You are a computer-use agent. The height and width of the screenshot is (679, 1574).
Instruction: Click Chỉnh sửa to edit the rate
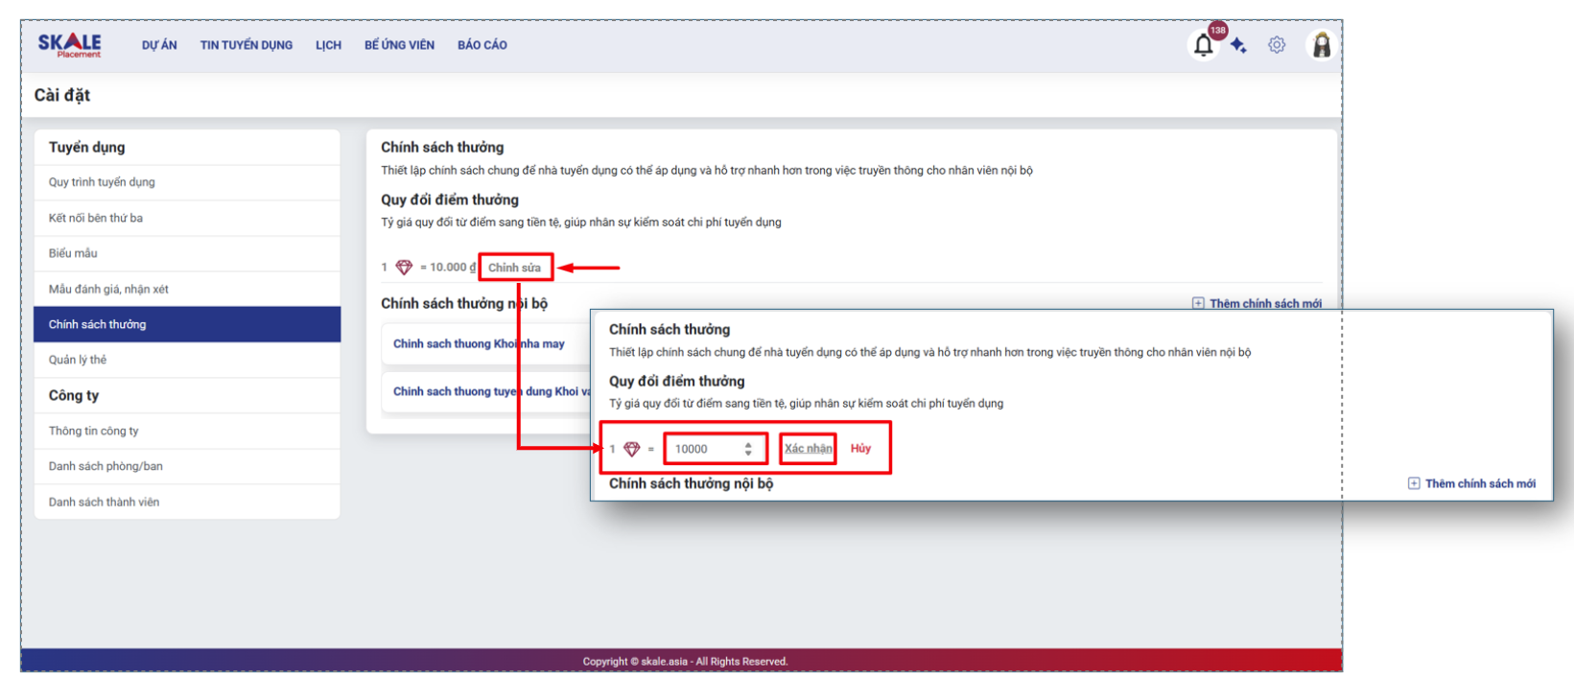click(x=515, y=268)
